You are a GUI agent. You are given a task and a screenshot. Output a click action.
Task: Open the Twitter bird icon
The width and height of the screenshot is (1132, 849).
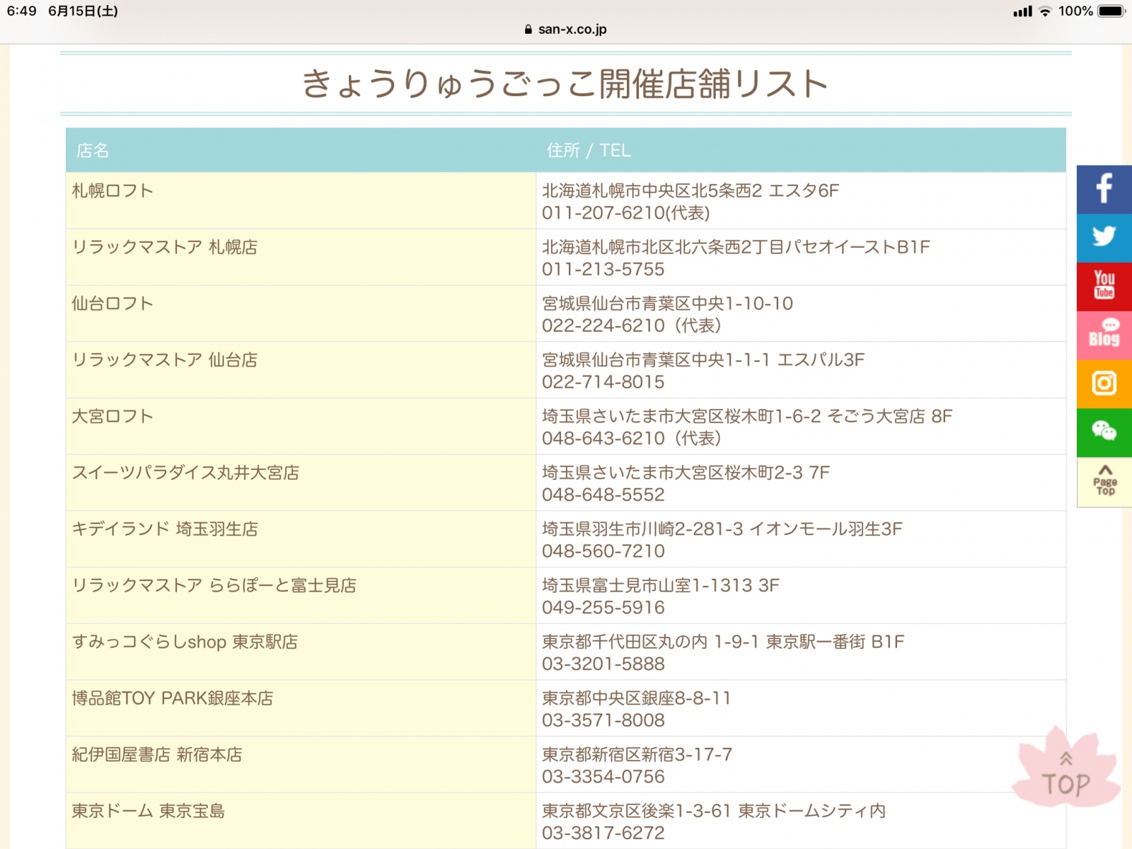[1104, 238]
